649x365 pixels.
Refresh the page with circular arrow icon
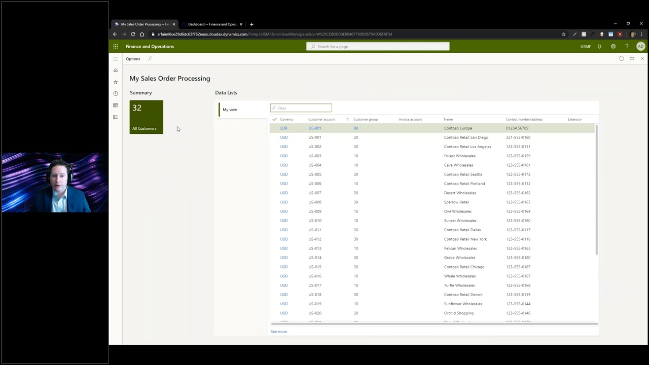(x=622, y=59)
